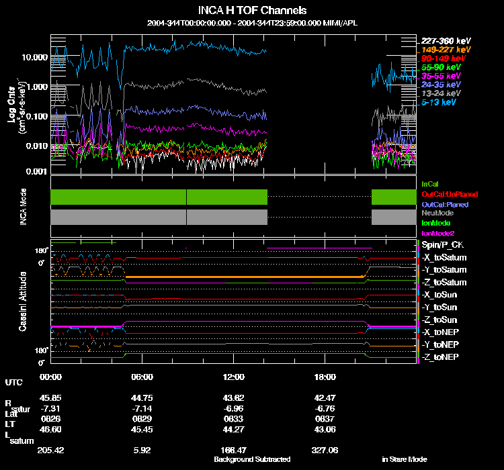
Task: Click the 24-35 keV legend label
Action: [441, 85]
